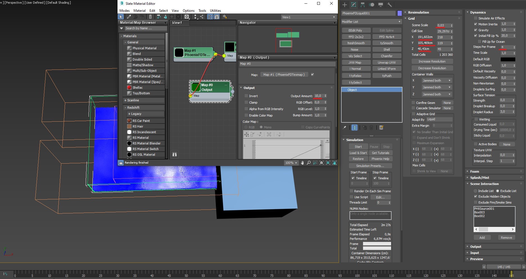This screenshot has height=279, width=526.
Task: Click the Pin Stack icon
Action: (344, 128)
